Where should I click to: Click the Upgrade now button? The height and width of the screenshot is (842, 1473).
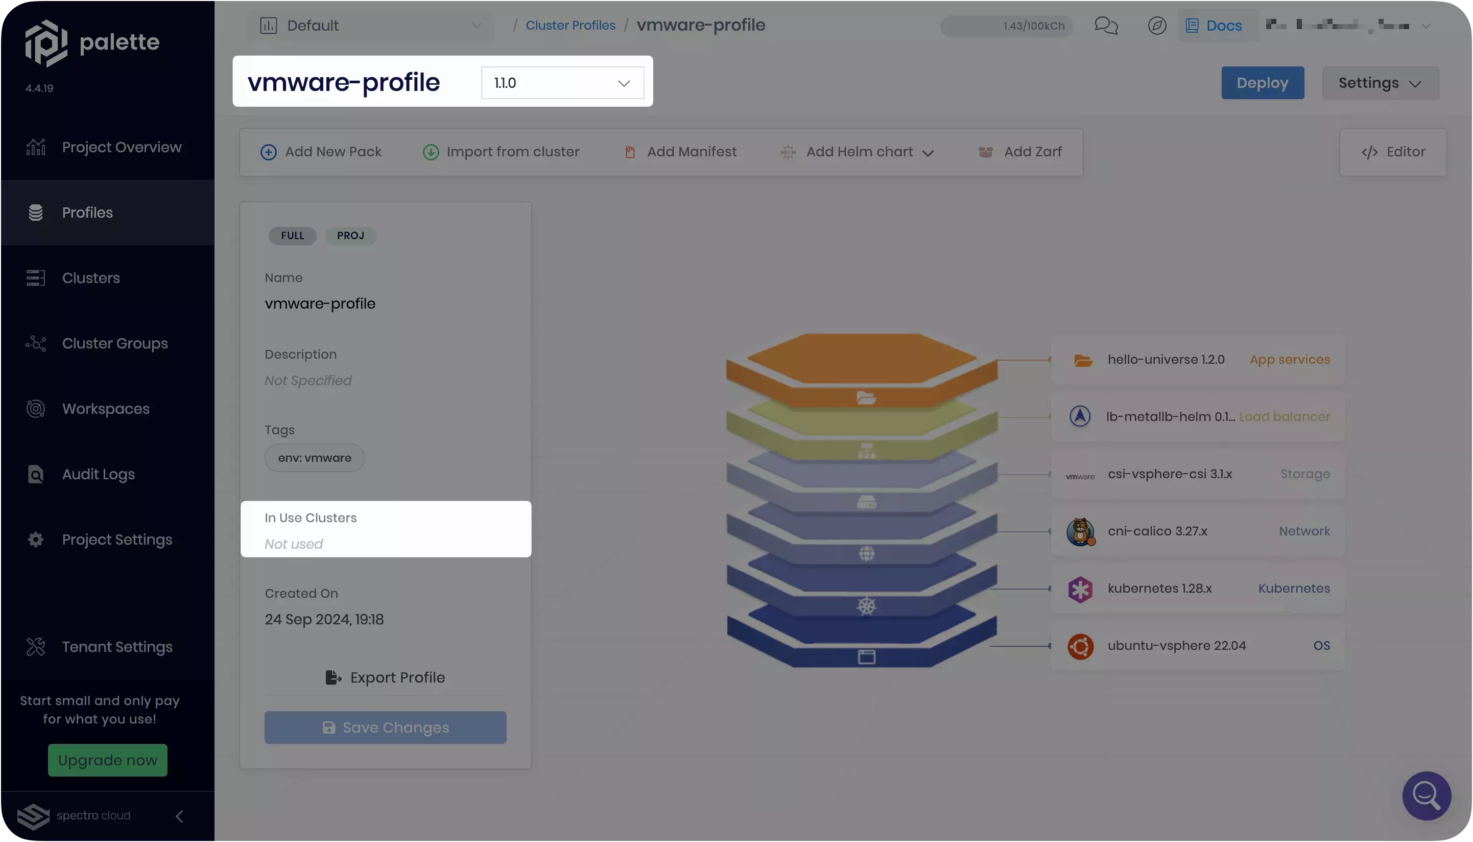click(x=107, y=760)
